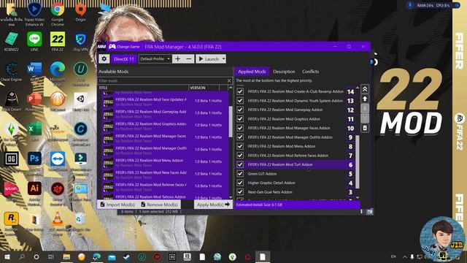Expand the Launch button dropdown arrow

tap(223, 58)
